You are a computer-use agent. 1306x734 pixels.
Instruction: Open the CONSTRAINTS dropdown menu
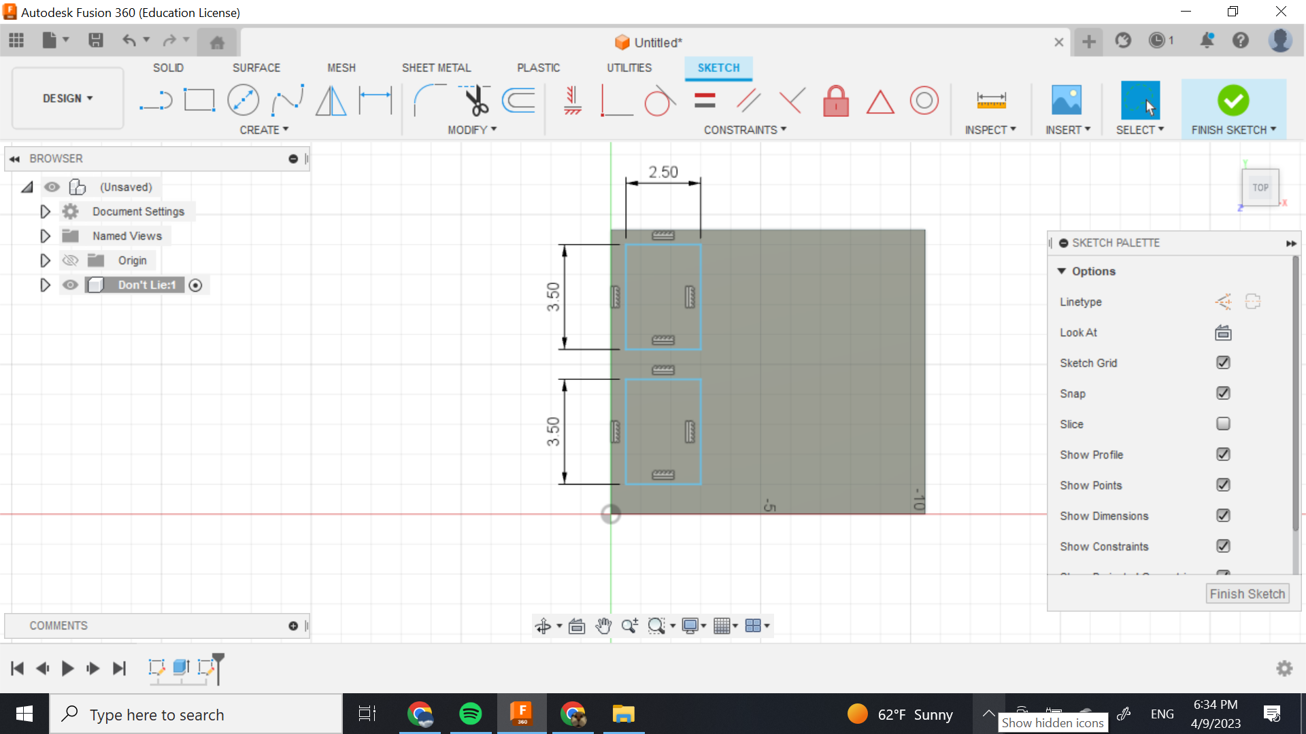coord(745,130)
